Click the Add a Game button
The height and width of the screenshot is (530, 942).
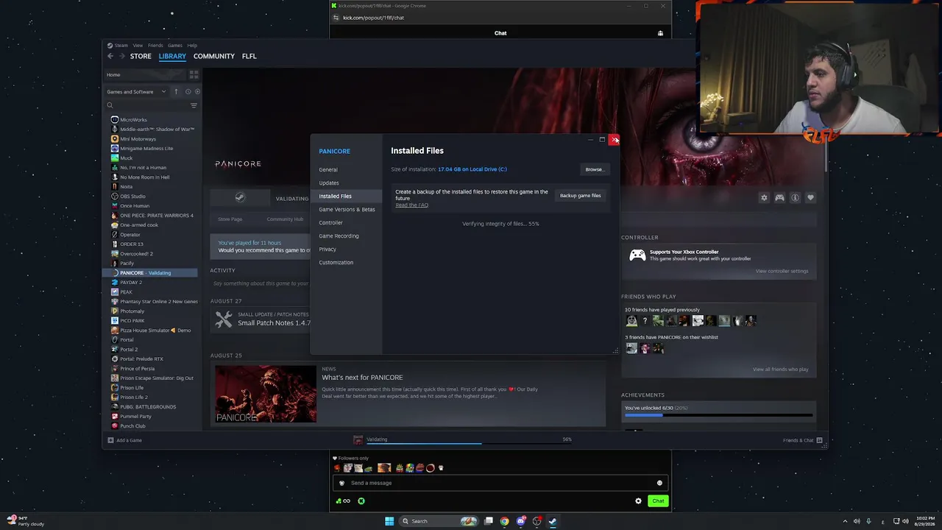click(124, 440)
